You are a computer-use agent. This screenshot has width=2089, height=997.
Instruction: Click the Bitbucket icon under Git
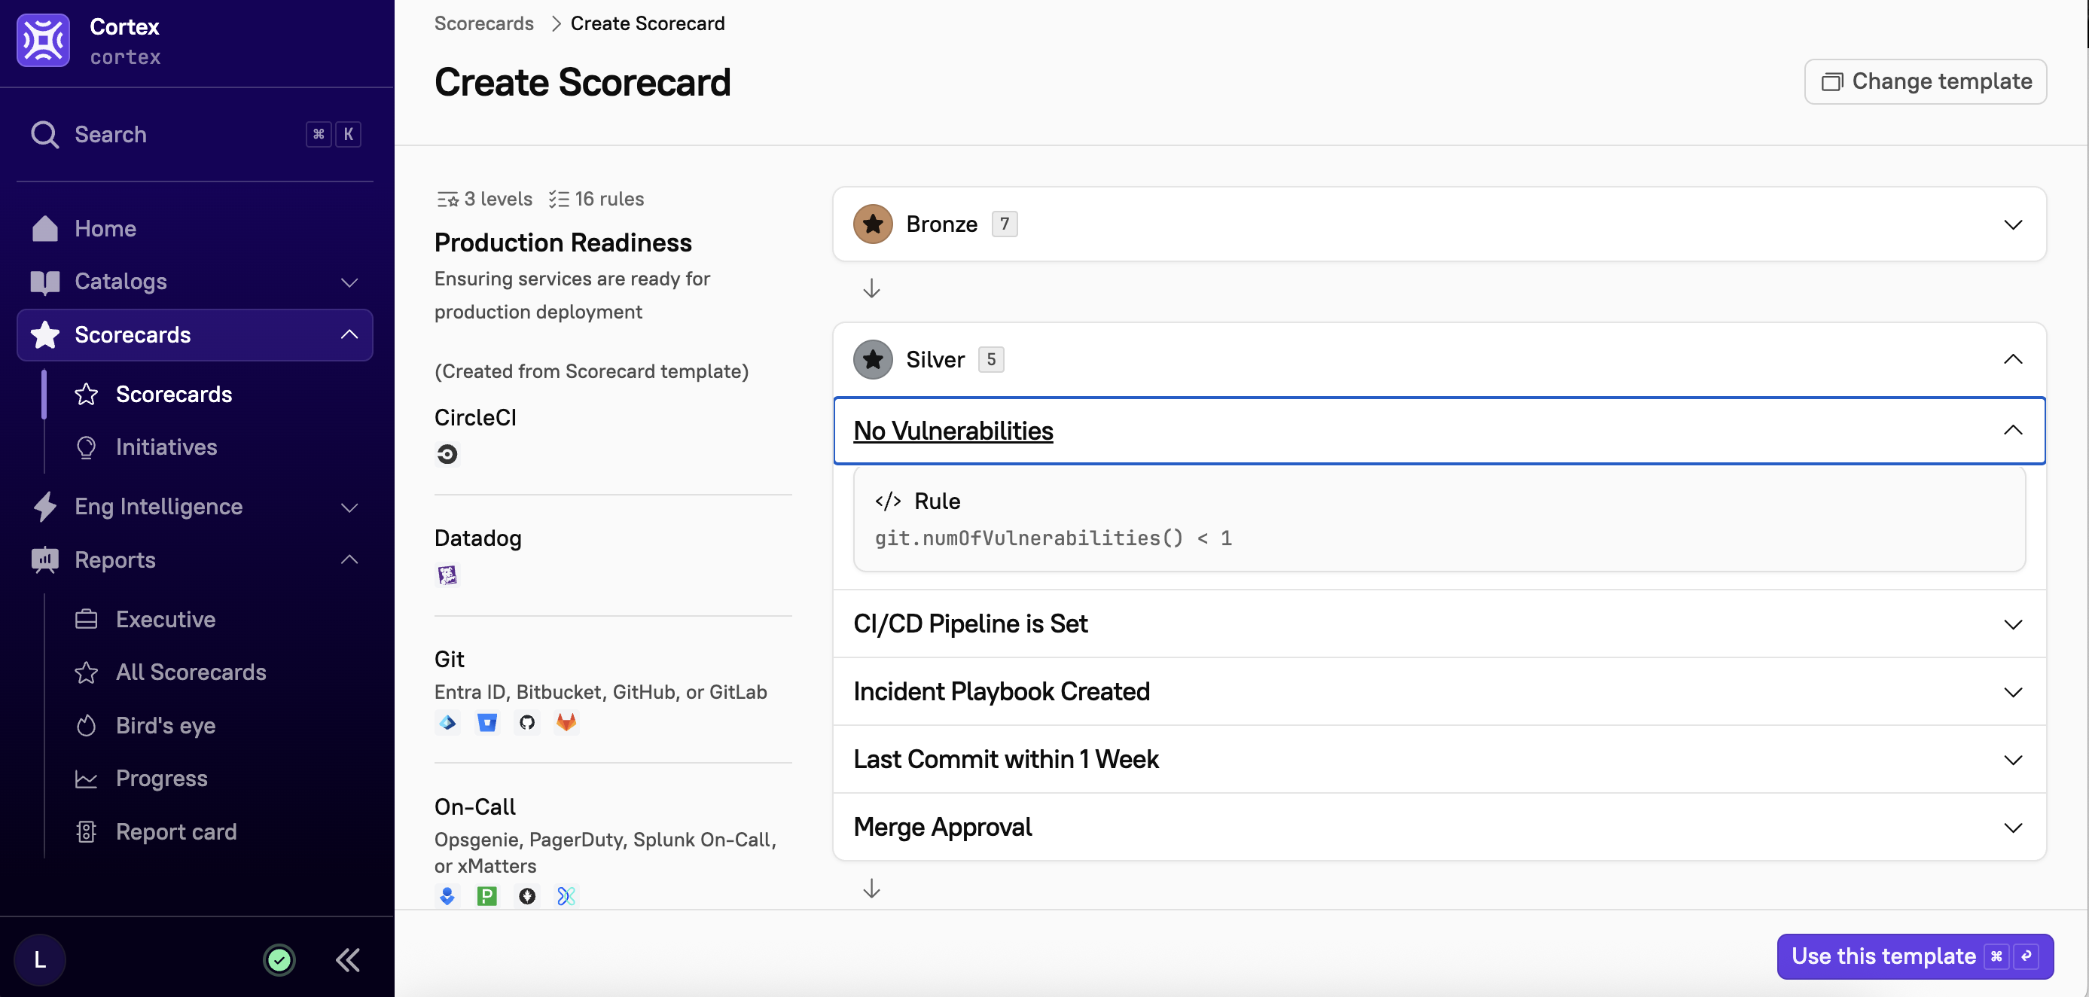(x=486, y=722)
